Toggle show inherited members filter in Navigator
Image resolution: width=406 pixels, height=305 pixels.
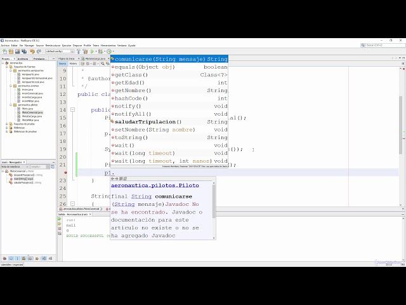tap(4, 259)
